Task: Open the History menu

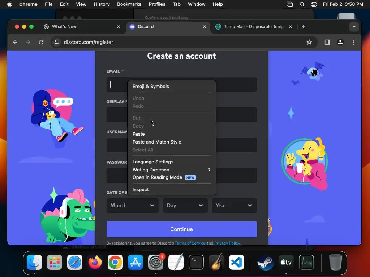Action: click(x=102, y=4)
